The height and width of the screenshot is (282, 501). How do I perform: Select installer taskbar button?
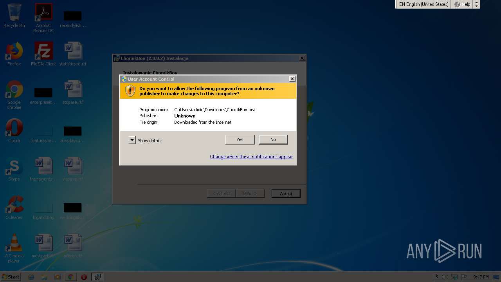tap(97, 277)
